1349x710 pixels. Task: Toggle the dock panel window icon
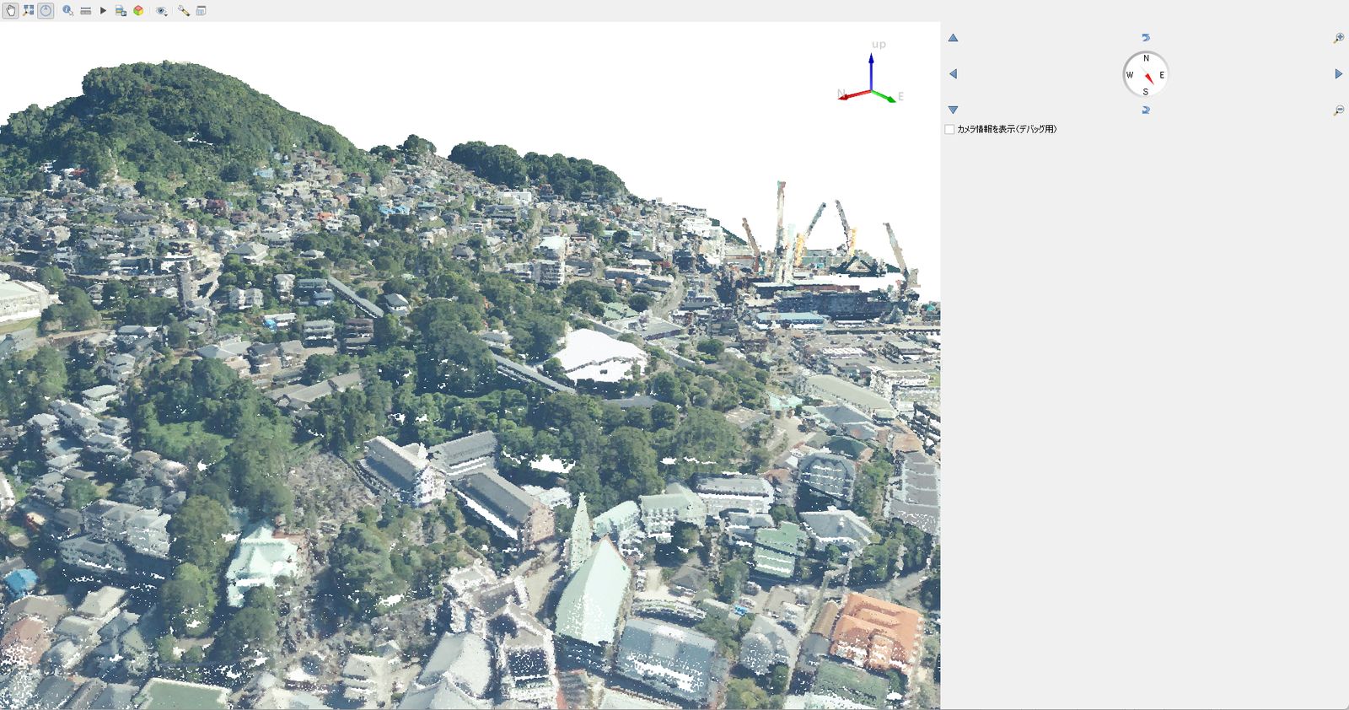click(x=201, y=11)
